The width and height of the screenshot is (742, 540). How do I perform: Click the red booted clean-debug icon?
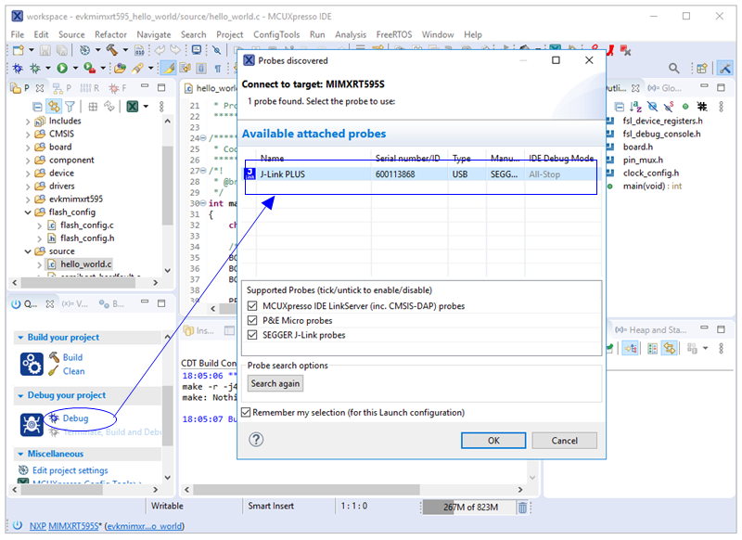click(x=611, y=50)
